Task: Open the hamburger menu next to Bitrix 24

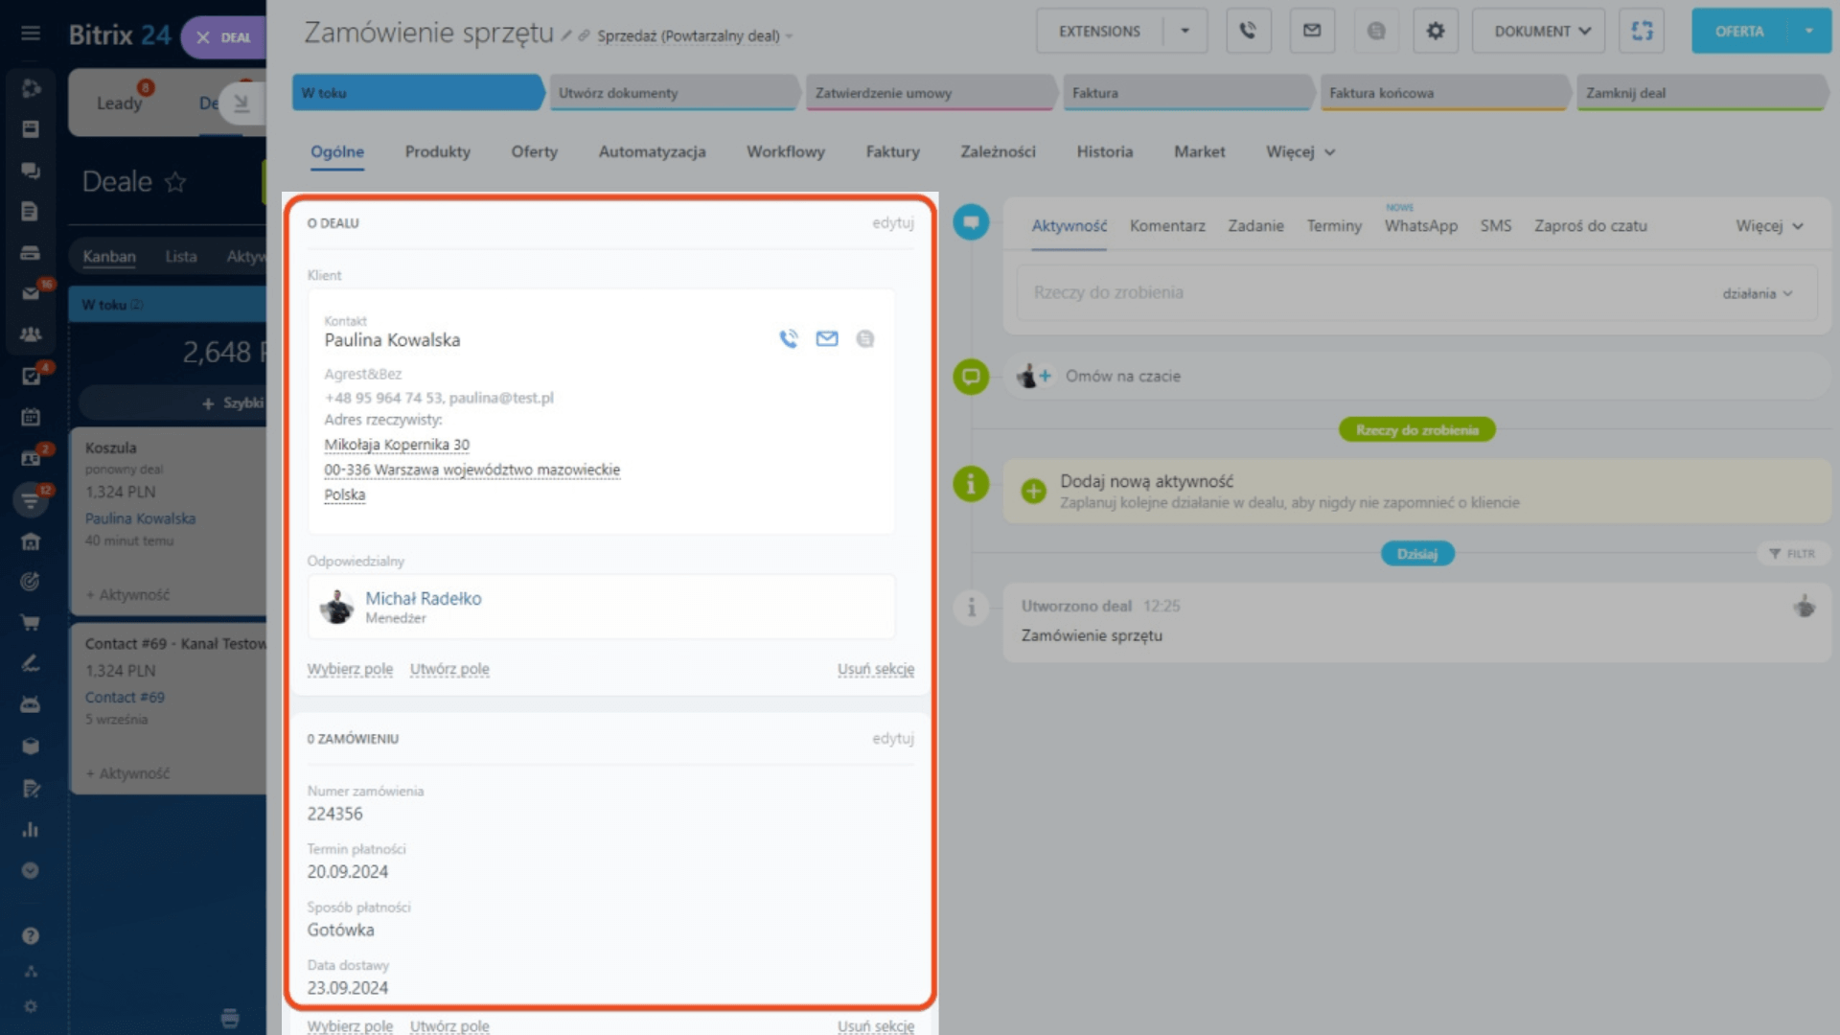Action: click(31, 34)
